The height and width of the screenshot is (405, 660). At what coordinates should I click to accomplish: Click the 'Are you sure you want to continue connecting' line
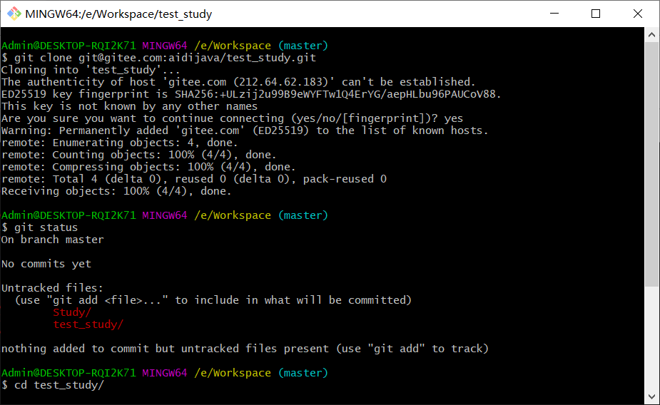232,118
